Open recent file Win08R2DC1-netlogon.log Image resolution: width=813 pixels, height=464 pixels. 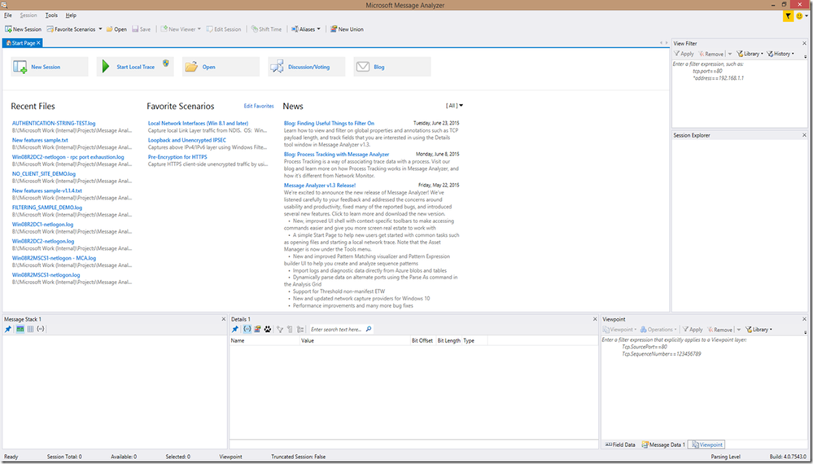pyautogui.click(x=42, y=225)
